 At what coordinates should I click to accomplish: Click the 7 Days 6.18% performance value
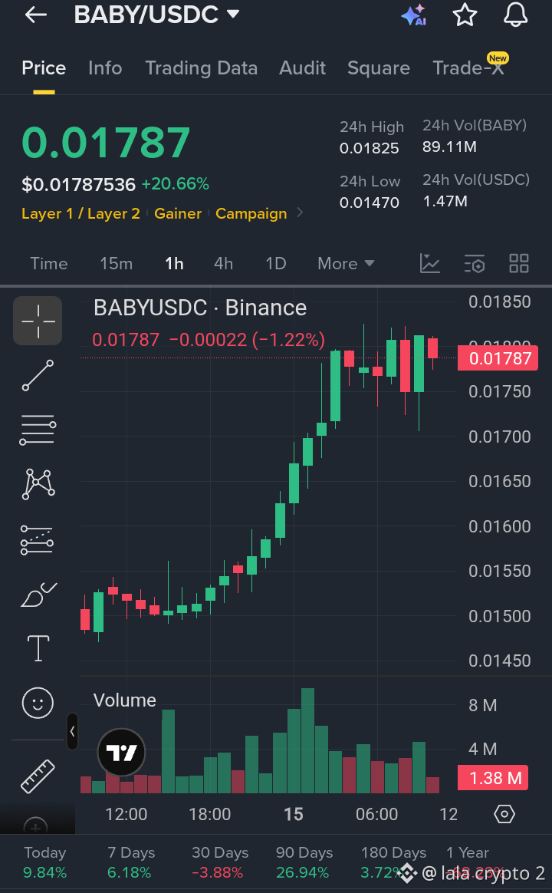click(x=129, y=872)
